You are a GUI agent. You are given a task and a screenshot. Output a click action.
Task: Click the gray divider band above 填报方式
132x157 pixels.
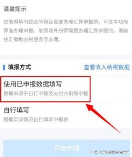pos(66,57)
